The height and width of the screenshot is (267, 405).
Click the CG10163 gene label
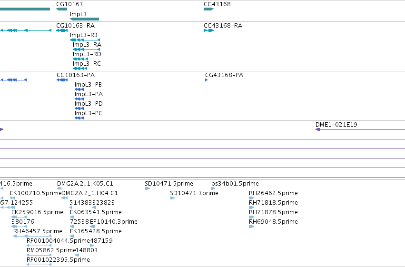click(69, 4)
